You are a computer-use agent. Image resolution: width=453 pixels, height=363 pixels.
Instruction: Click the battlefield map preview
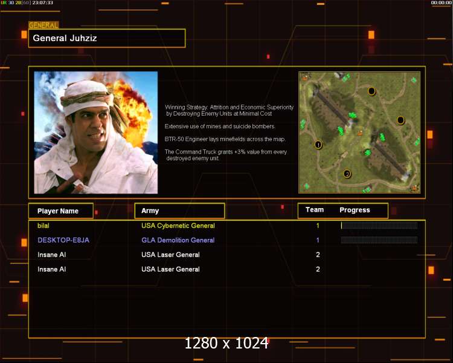[359, 132]
